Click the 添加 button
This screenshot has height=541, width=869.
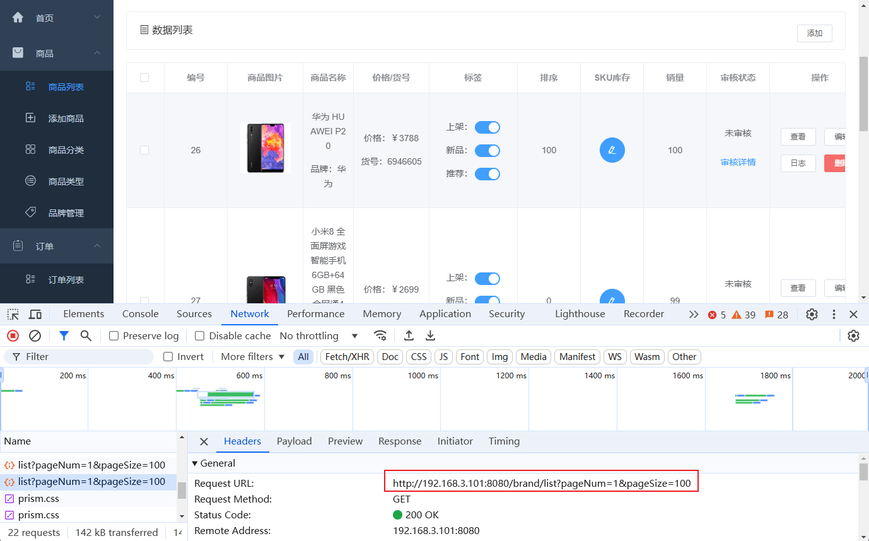pyautogui.click(x=814, y=33)
